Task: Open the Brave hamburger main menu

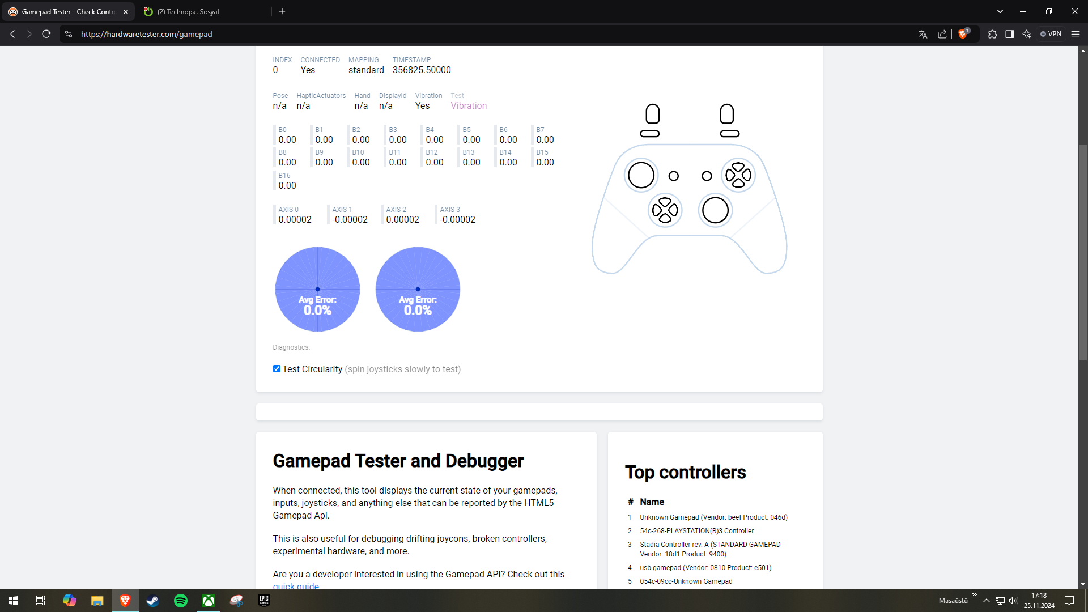Action: tap(1075, 34)
